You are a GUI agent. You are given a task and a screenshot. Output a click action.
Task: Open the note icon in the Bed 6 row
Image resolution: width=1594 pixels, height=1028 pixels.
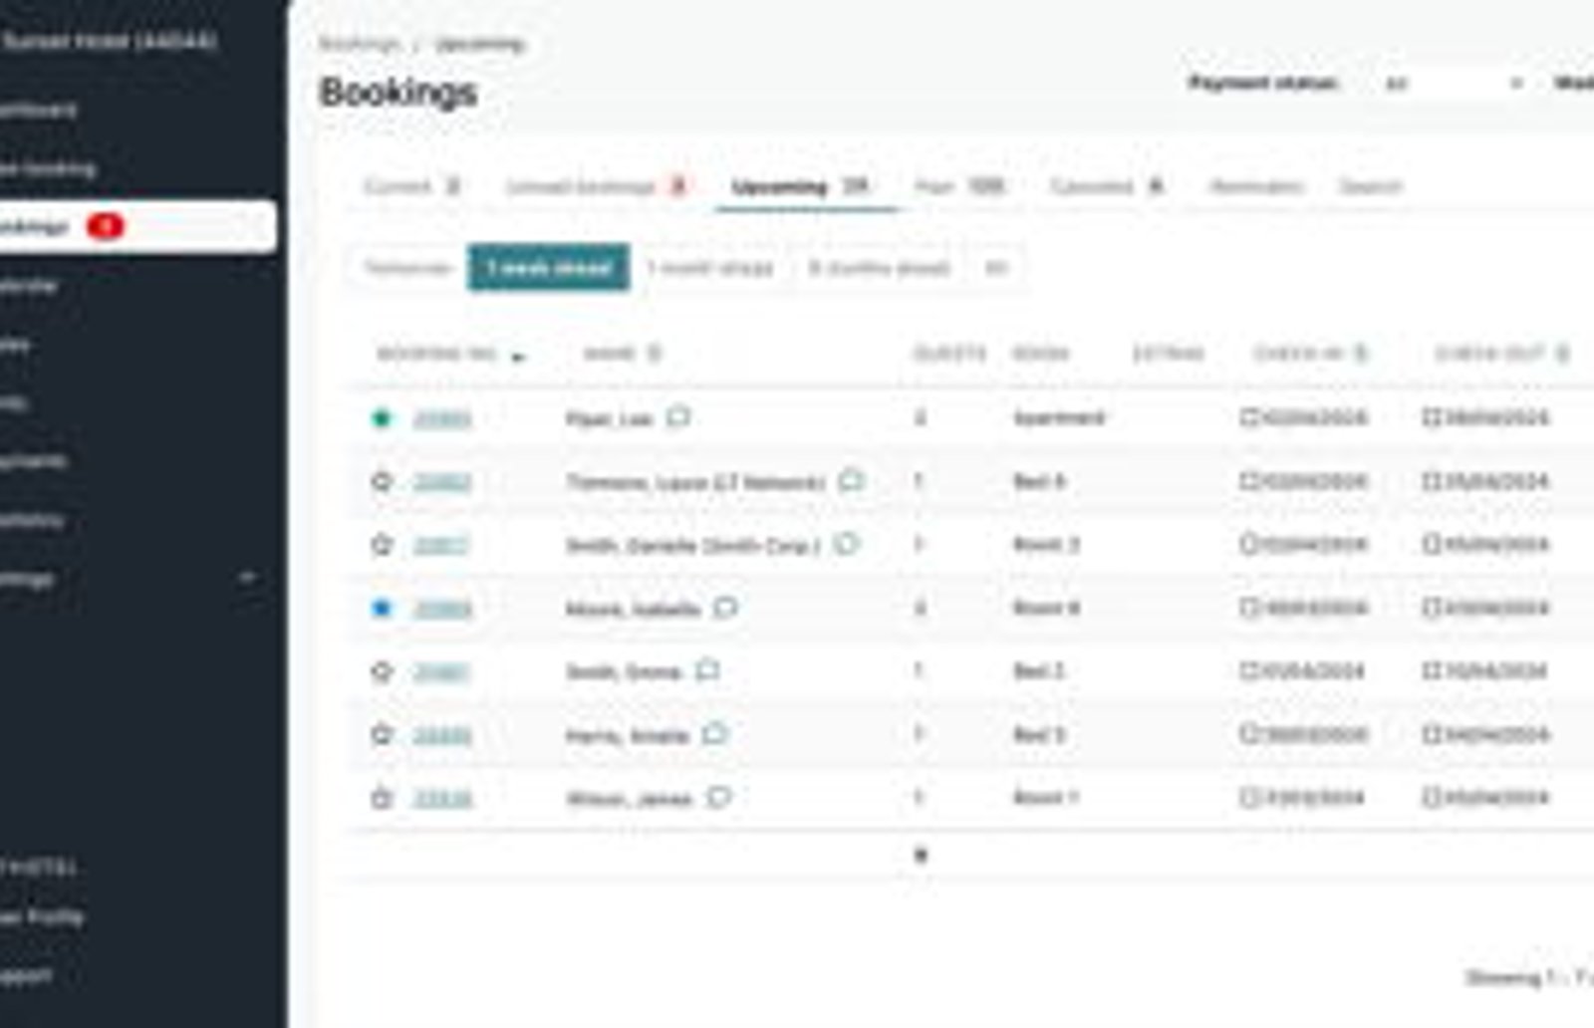pyautogui.click(x=851, y=480)
